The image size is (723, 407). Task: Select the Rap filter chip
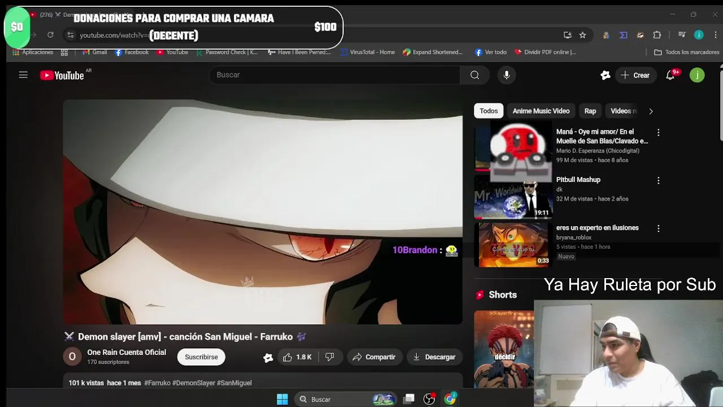(x=590, y=111)
